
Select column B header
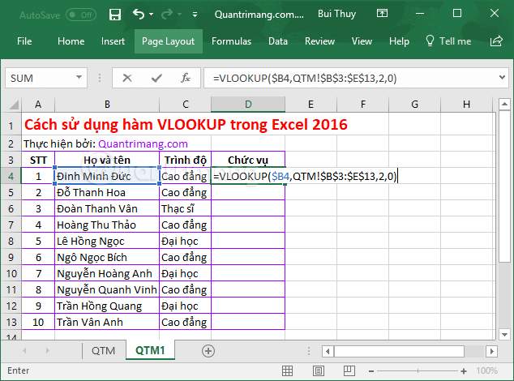[x=107, y=105]
